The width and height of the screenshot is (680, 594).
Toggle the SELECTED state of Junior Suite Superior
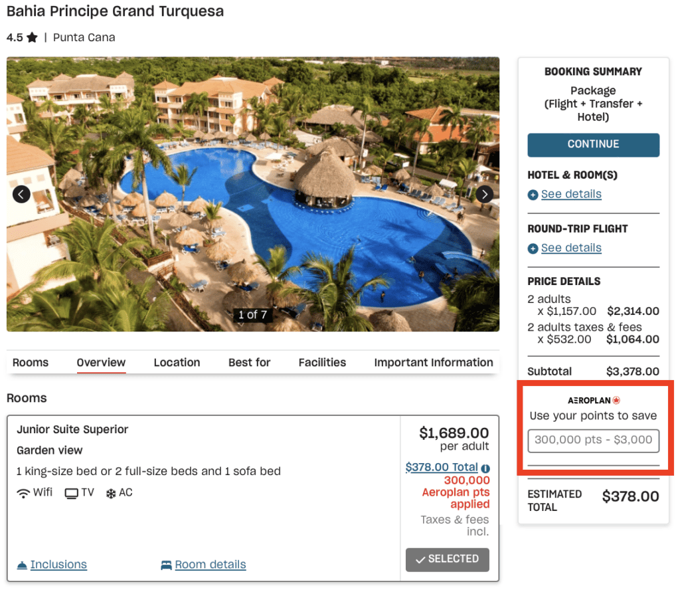pos(447,559)
